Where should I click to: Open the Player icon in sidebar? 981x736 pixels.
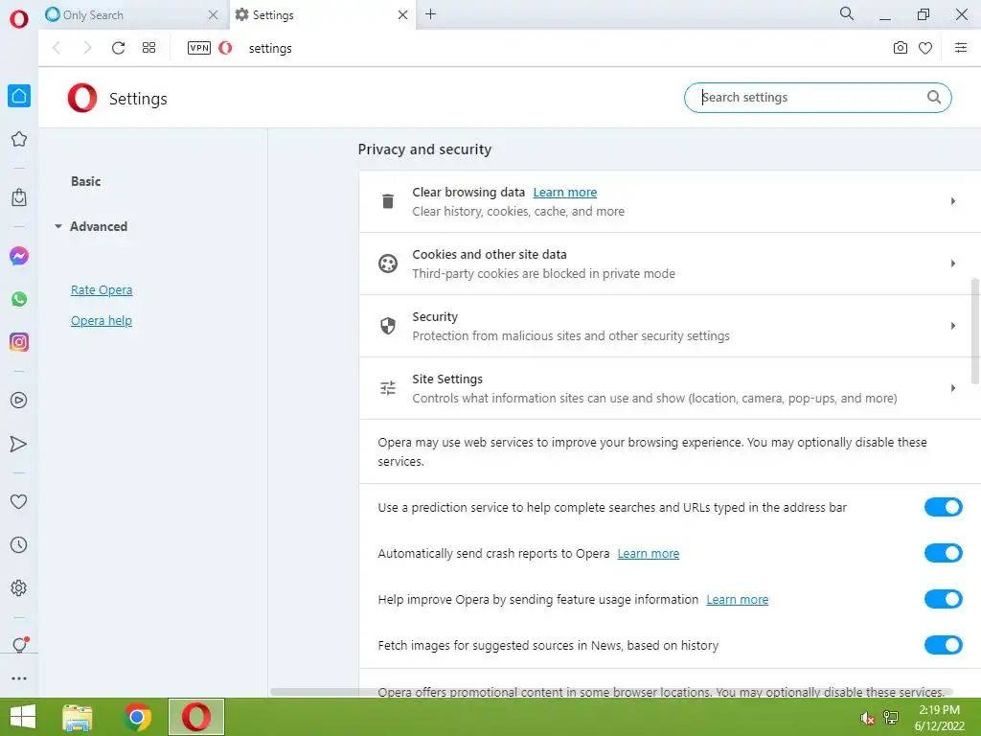[19, 400]
